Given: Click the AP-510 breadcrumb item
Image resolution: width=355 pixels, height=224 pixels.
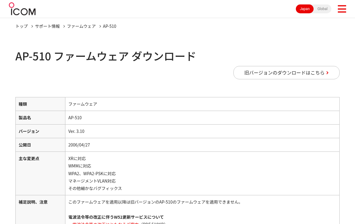Looking at the screenshot, I should click(109, 26).
